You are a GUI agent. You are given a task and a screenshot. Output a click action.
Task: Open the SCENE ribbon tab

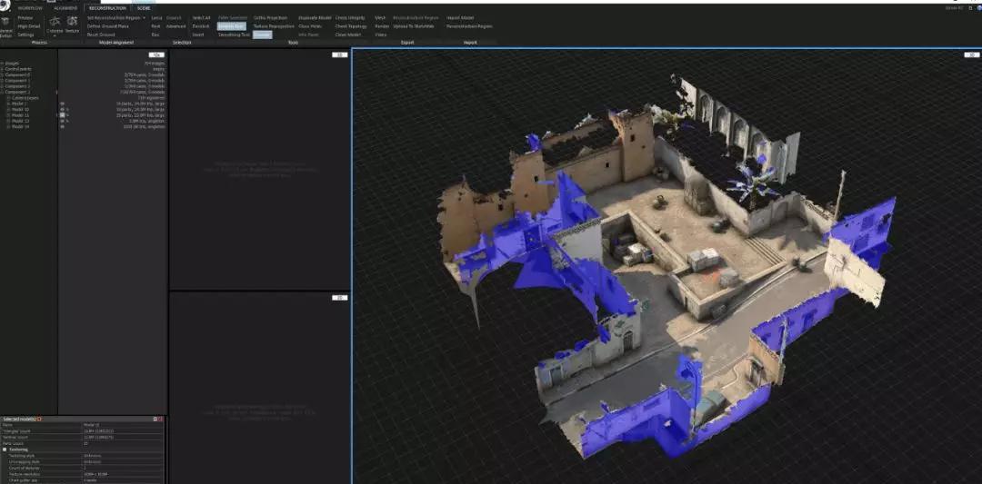click(144, 8)
